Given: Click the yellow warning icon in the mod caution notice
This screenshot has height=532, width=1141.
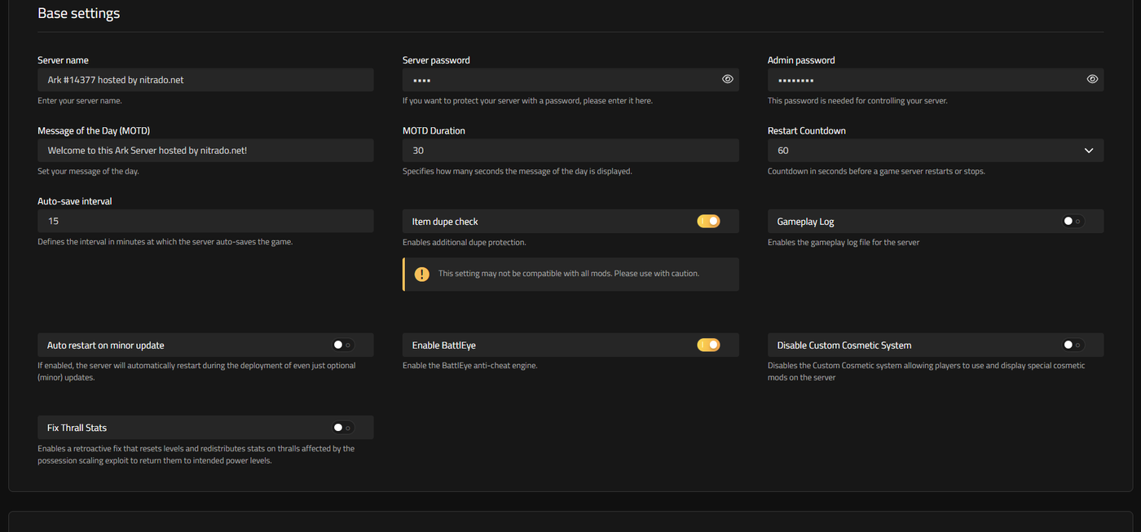Looking at the screenshot, I should 421,274.
